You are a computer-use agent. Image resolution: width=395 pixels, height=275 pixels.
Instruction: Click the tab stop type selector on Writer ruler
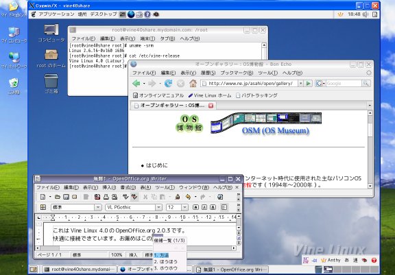38,217
